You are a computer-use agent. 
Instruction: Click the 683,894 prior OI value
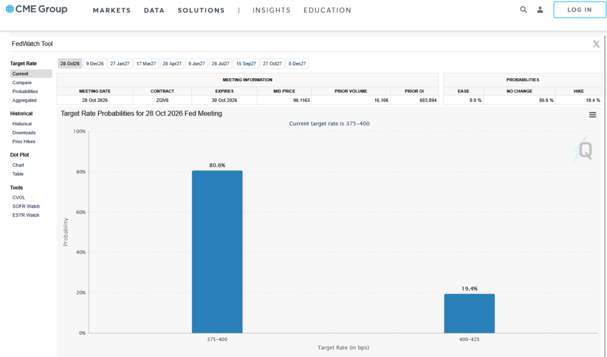[x=428, y=100]
